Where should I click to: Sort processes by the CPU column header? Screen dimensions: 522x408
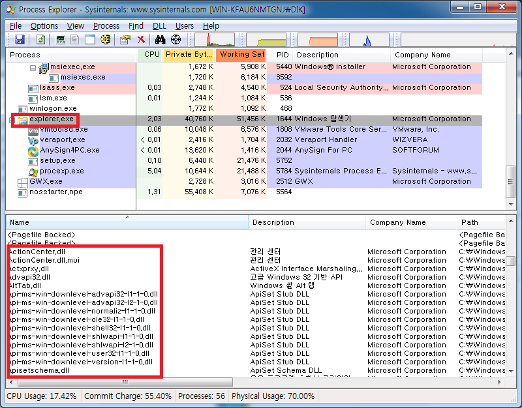[151, 55]
